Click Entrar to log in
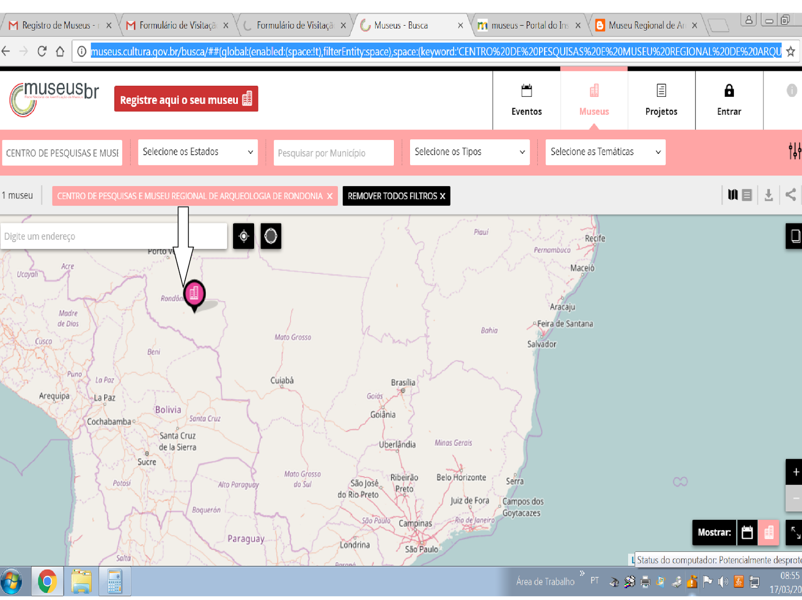Screen dimensions: 802x600 click(x=729, y=100)
